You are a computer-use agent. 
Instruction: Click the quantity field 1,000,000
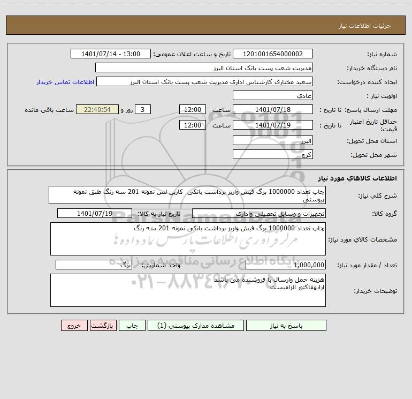click(286, 265)
